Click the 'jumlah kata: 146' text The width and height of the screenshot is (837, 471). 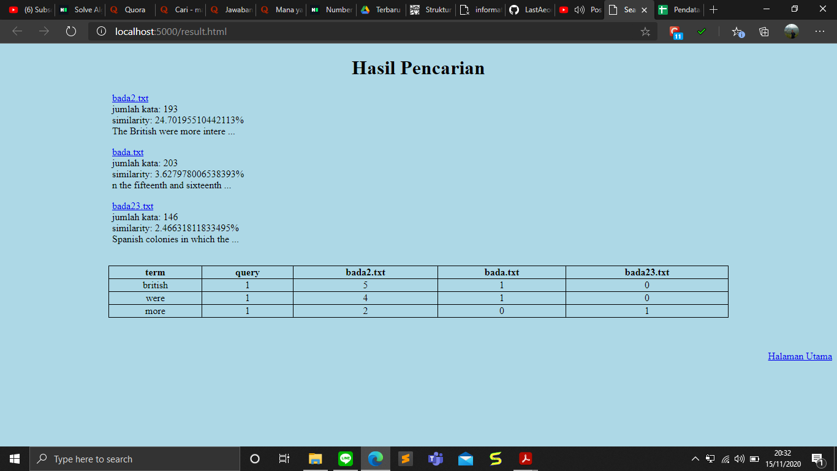click(145, 217)
